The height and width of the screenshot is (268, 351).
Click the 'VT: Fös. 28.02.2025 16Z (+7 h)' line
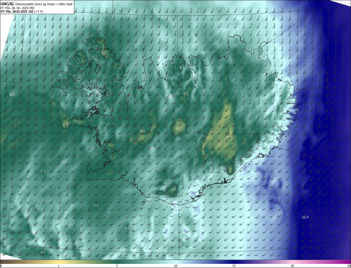[22, 12]
